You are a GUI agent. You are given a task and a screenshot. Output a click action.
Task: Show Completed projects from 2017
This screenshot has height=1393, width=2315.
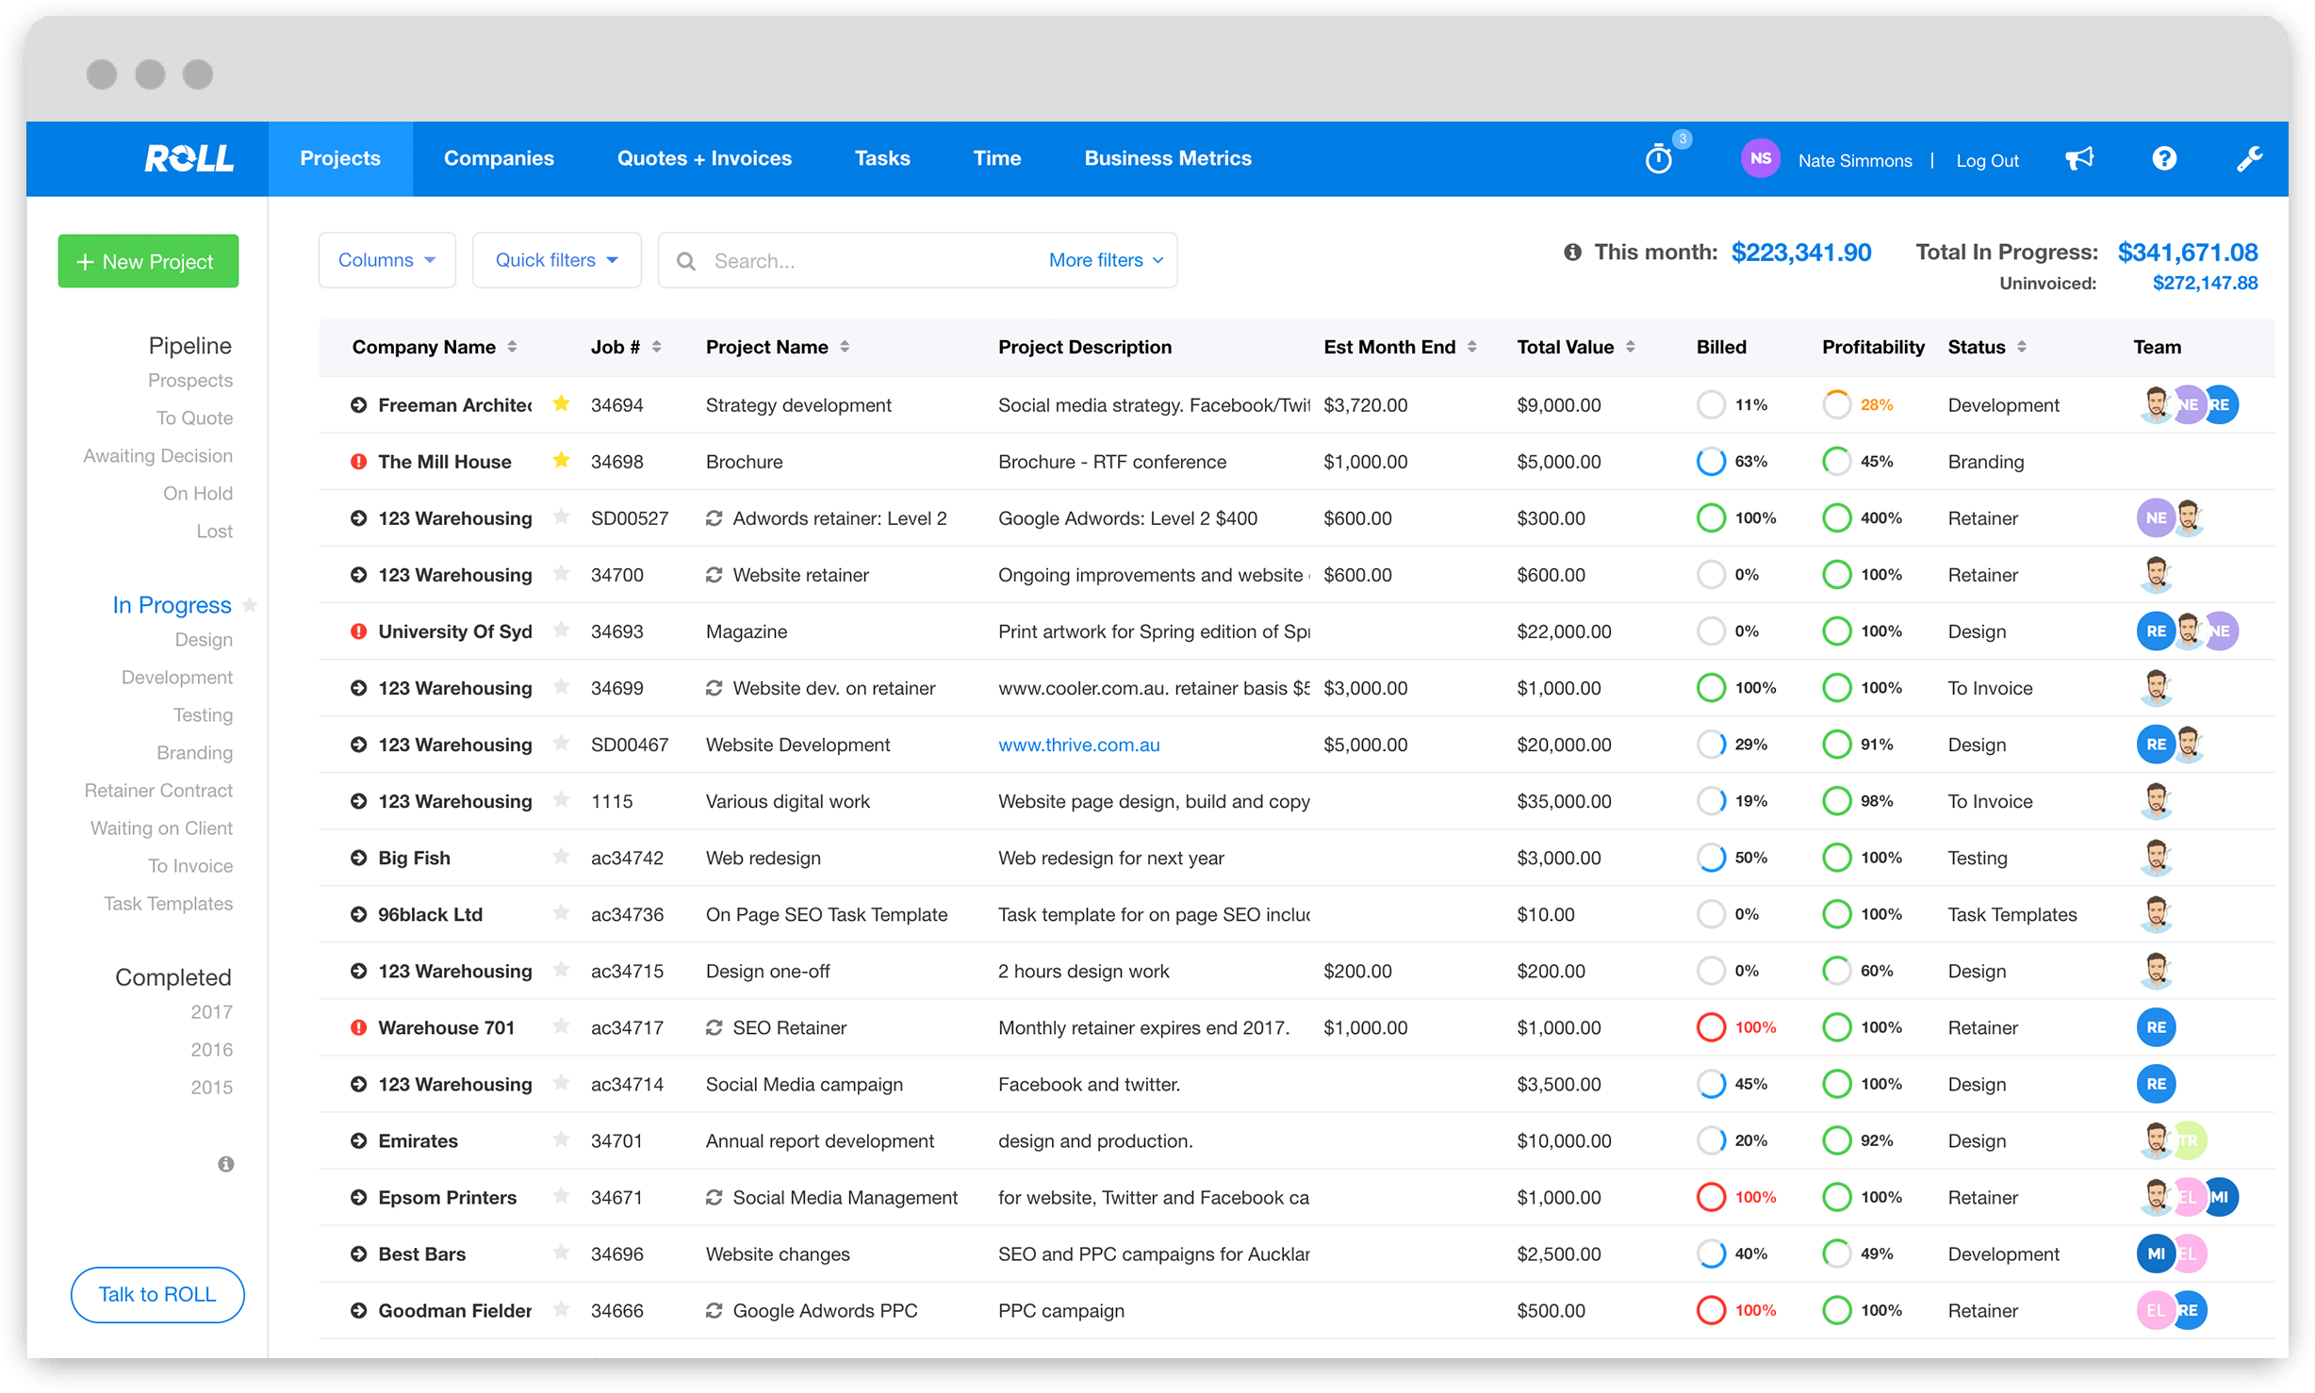point(211,1011)
